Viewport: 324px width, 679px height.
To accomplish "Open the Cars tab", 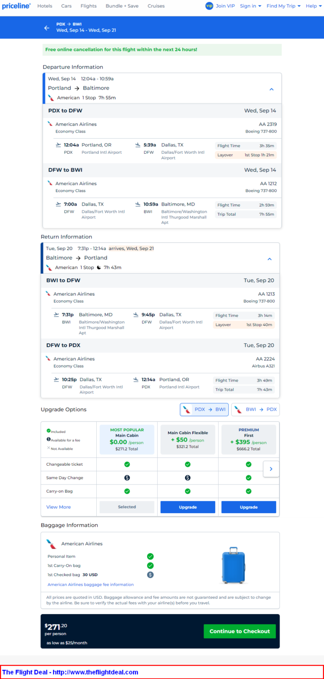I will tap(66, 6).
